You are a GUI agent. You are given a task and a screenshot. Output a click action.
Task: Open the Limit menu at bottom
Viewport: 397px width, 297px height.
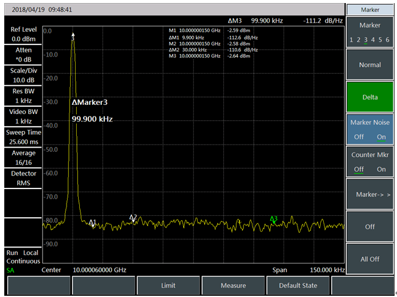[x=168, y=285]
